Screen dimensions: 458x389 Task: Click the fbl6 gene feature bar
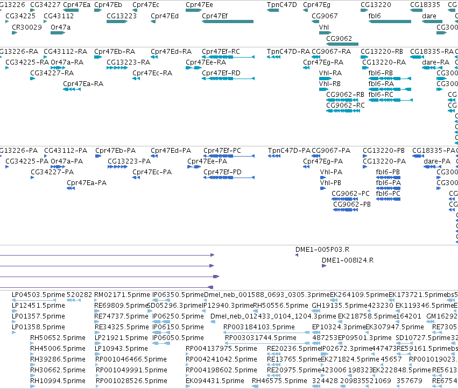(390, 22)
